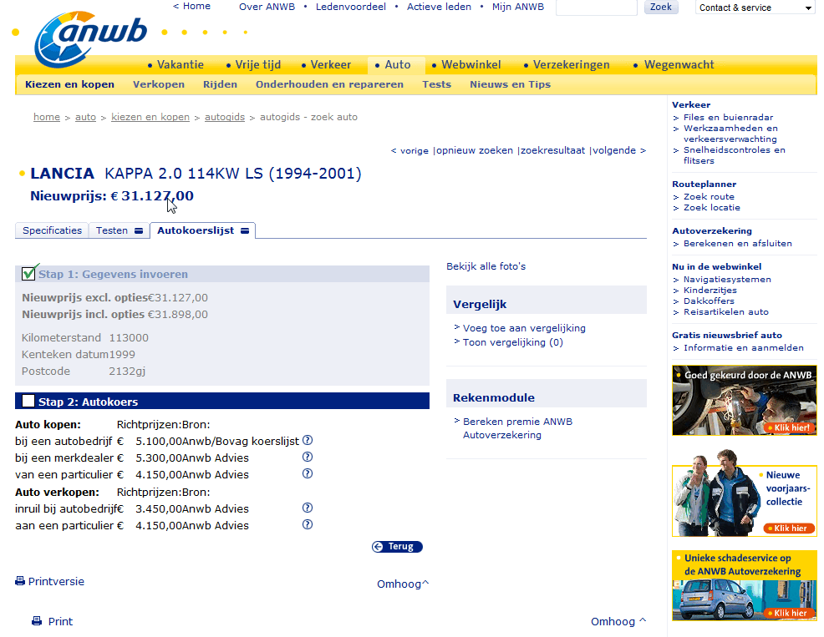Click the Zoek search button
The height and width of the screenshot is (637, 824).
(661, 7)
